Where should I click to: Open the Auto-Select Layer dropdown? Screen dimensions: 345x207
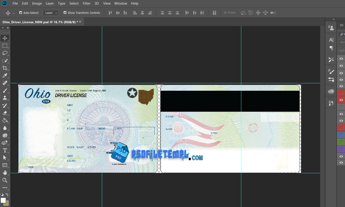(x=51, y=13)
